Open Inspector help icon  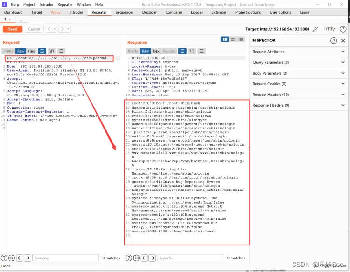tap(334, 41)
